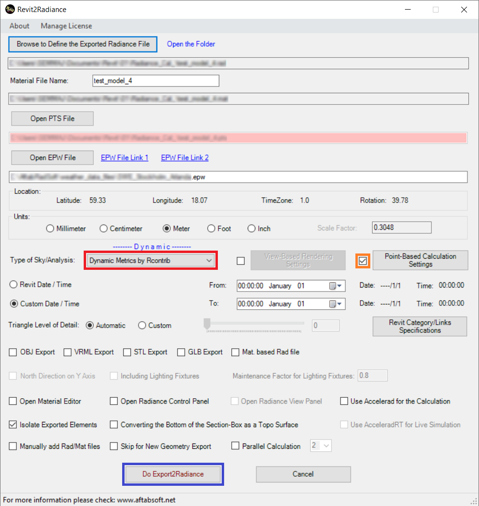This screenshot has width=479, height=506.
Task: Click the Do Export2Radiance button
Action: [173, 474]
